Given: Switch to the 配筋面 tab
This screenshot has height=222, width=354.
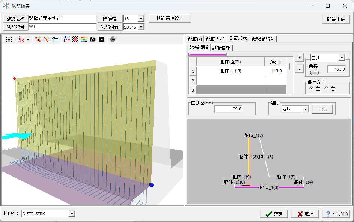Looking at the screenshot, I should pyautogui.click(x=195, y=39).
